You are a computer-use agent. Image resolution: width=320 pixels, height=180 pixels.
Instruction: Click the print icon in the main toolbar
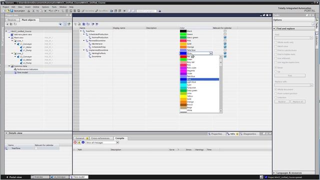(x=28, y=11)
